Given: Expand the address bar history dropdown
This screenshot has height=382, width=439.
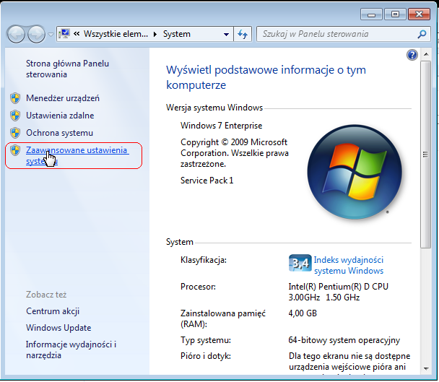Looking at the screenshot, I should coord(226,35).
